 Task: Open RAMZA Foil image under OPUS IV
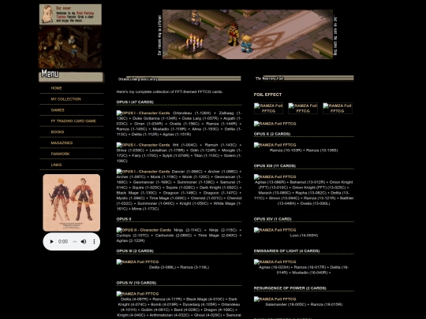pos(137,294)
